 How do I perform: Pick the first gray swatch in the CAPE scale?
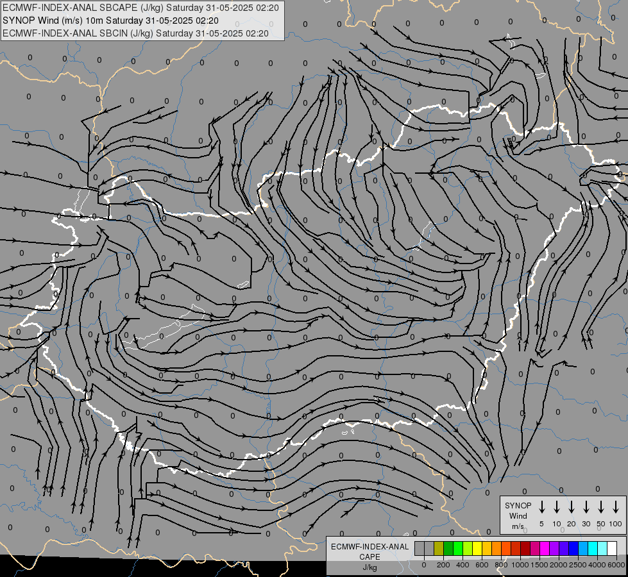pyautogui.click(x=420, y=548)
